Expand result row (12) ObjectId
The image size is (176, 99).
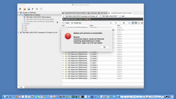coord(63,59)
